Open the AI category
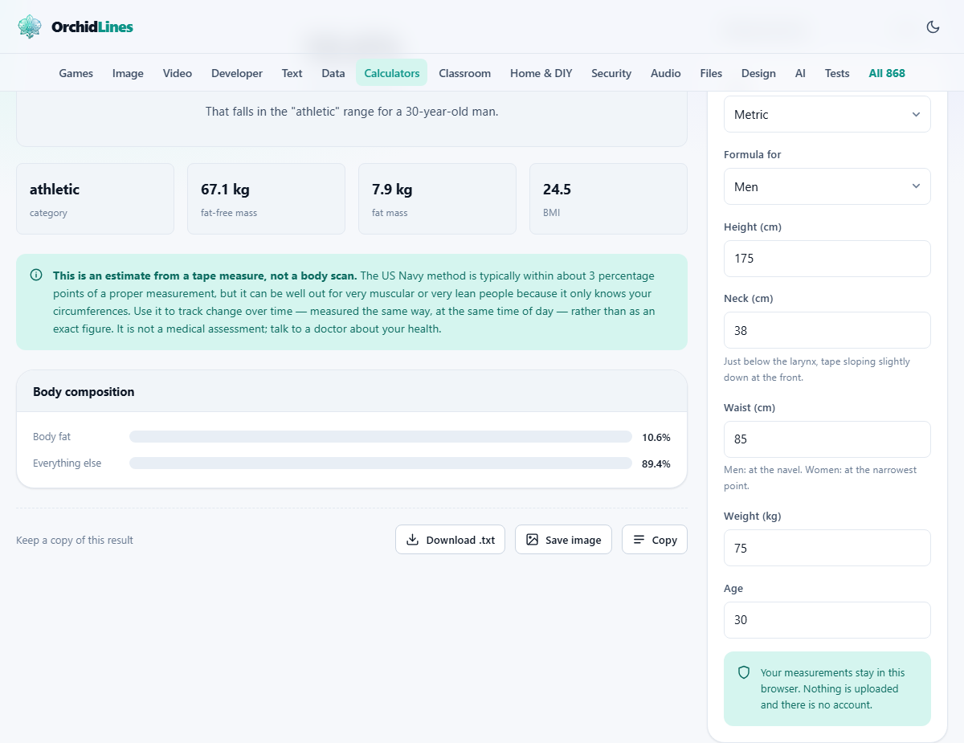The image size is (964, 743). click(x=800, y=73)
